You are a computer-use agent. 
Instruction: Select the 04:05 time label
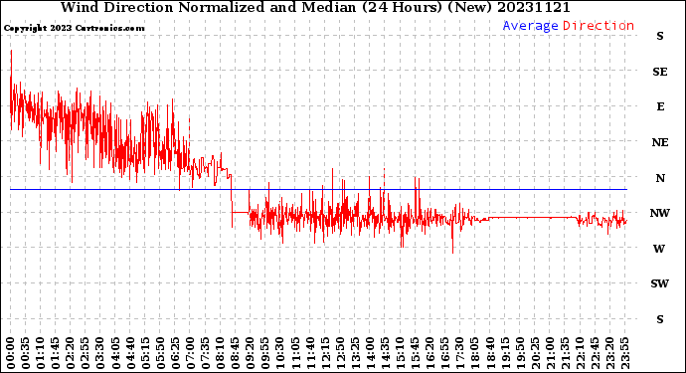115,354
